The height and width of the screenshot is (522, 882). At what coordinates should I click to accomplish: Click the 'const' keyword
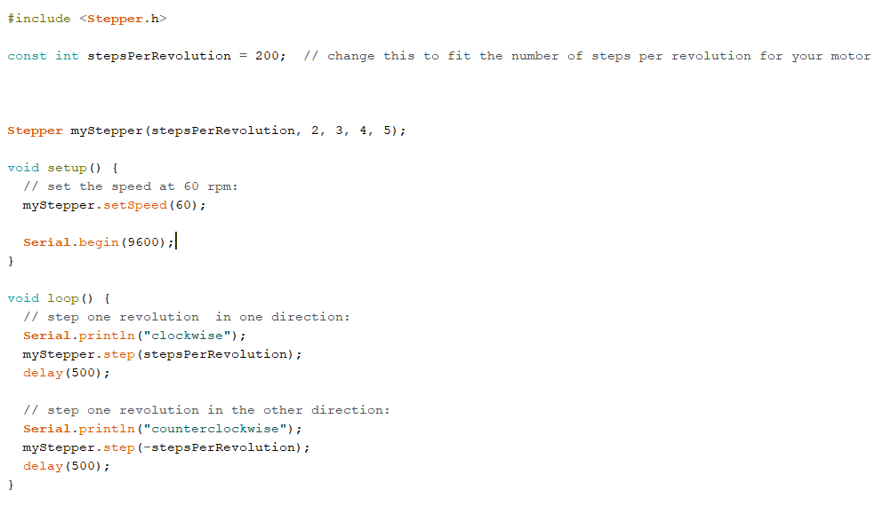click(x=27, y=56)
